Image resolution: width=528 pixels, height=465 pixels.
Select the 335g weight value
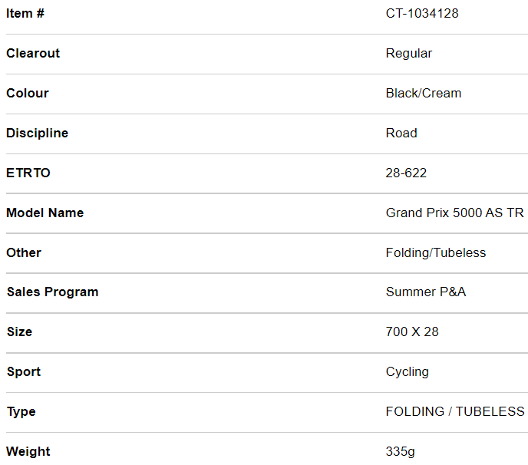(x=401, y=451)
